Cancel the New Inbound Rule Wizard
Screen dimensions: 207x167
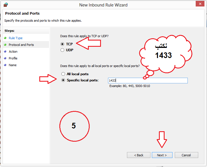click(x=186, y=155)
